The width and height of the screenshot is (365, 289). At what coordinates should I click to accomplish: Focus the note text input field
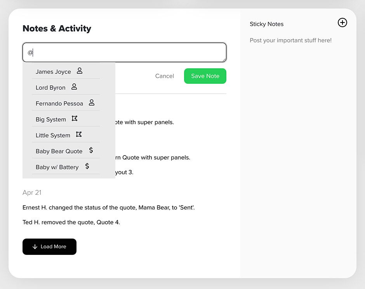click(124, 52)
